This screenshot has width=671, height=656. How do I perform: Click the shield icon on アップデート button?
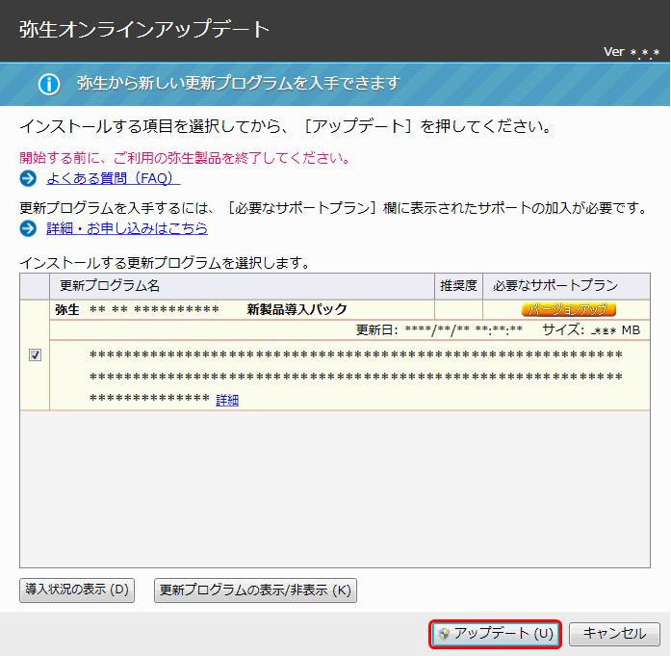(444, 634)
